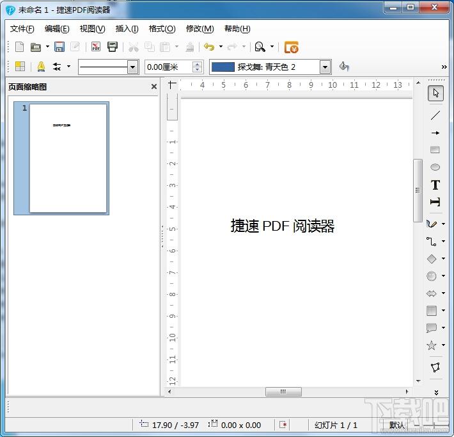Expand the toolbar overflow chevron
Screen dimensions: 454x437
tap(444, 67)
